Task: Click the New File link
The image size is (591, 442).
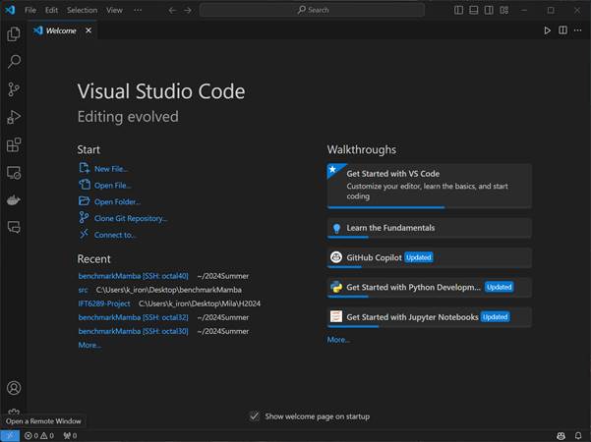Action: coord(104,169)
